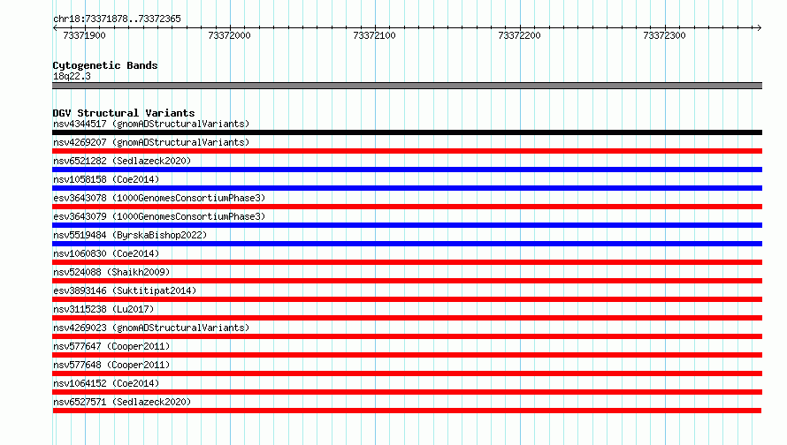This screenshot has height=445, width=787.
Task: Click the ruler's left arrow end
Action: pyautogui.click(x=55, y=28)
